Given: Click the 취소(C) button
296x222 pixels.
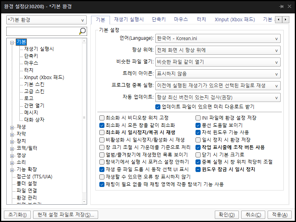Looking at the screenshot, I should point(253,215).
